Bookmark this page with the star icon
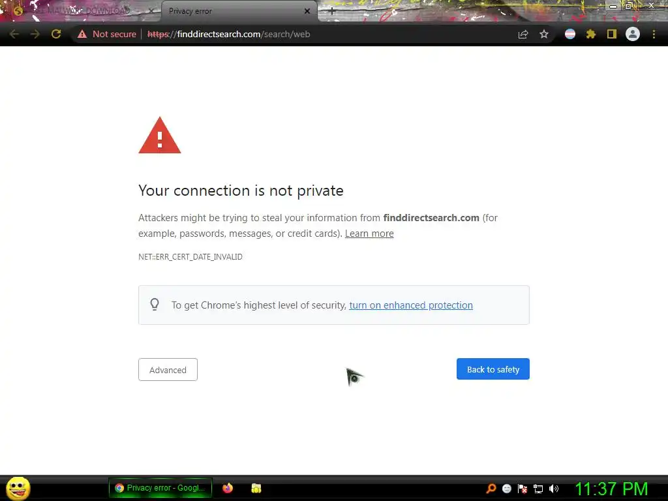The image size is (668, 501). (544, 34)
